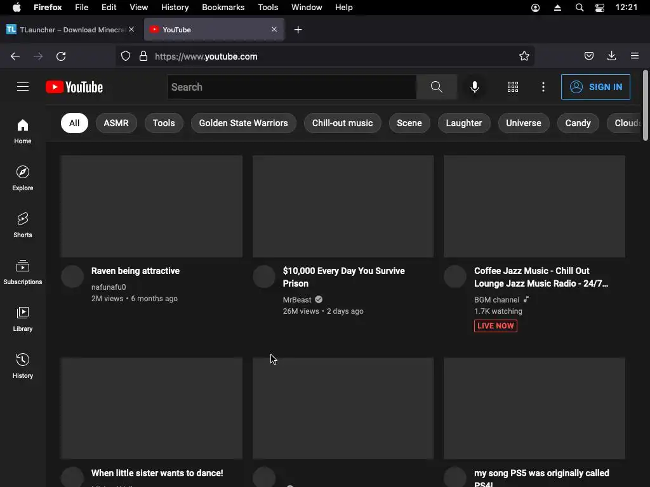Image resolution: width=650 pixels, height=487 pixels.
Task: Visit the nafunafu0 channel link
Action: click(x=109, y=287)
